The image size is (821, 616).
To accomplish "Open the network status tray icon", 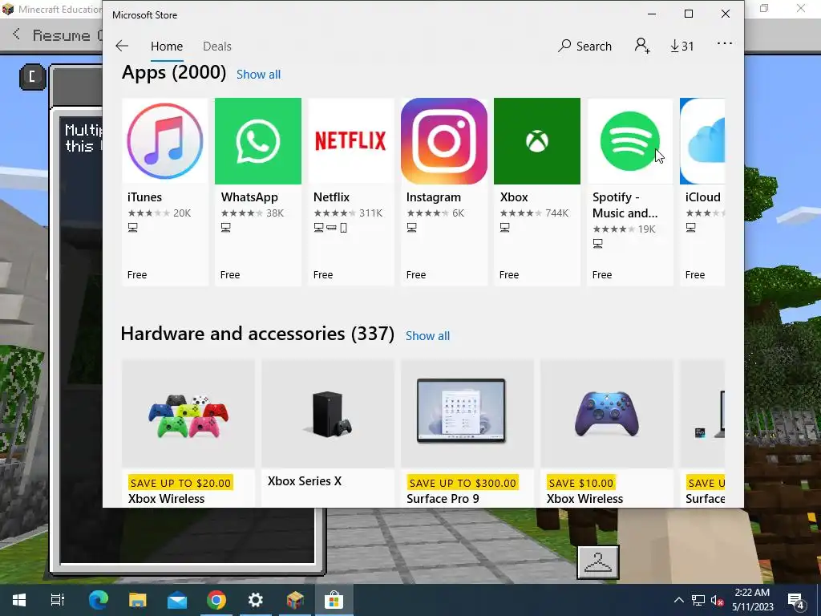I will click(698, 600).
